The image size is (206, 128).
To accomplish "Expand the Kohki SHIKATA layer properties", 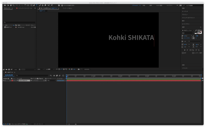I will [10, 81].
